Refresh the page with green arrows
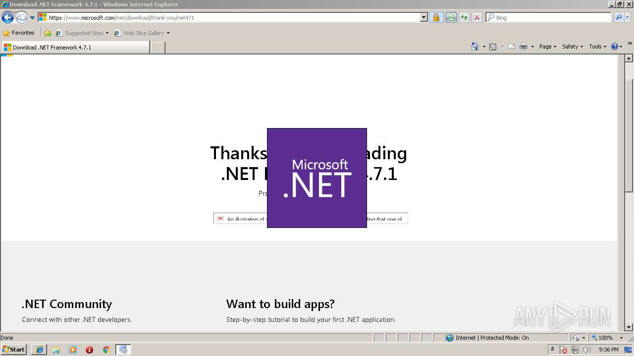Viewport: 634px width, 356px height. 464,18
